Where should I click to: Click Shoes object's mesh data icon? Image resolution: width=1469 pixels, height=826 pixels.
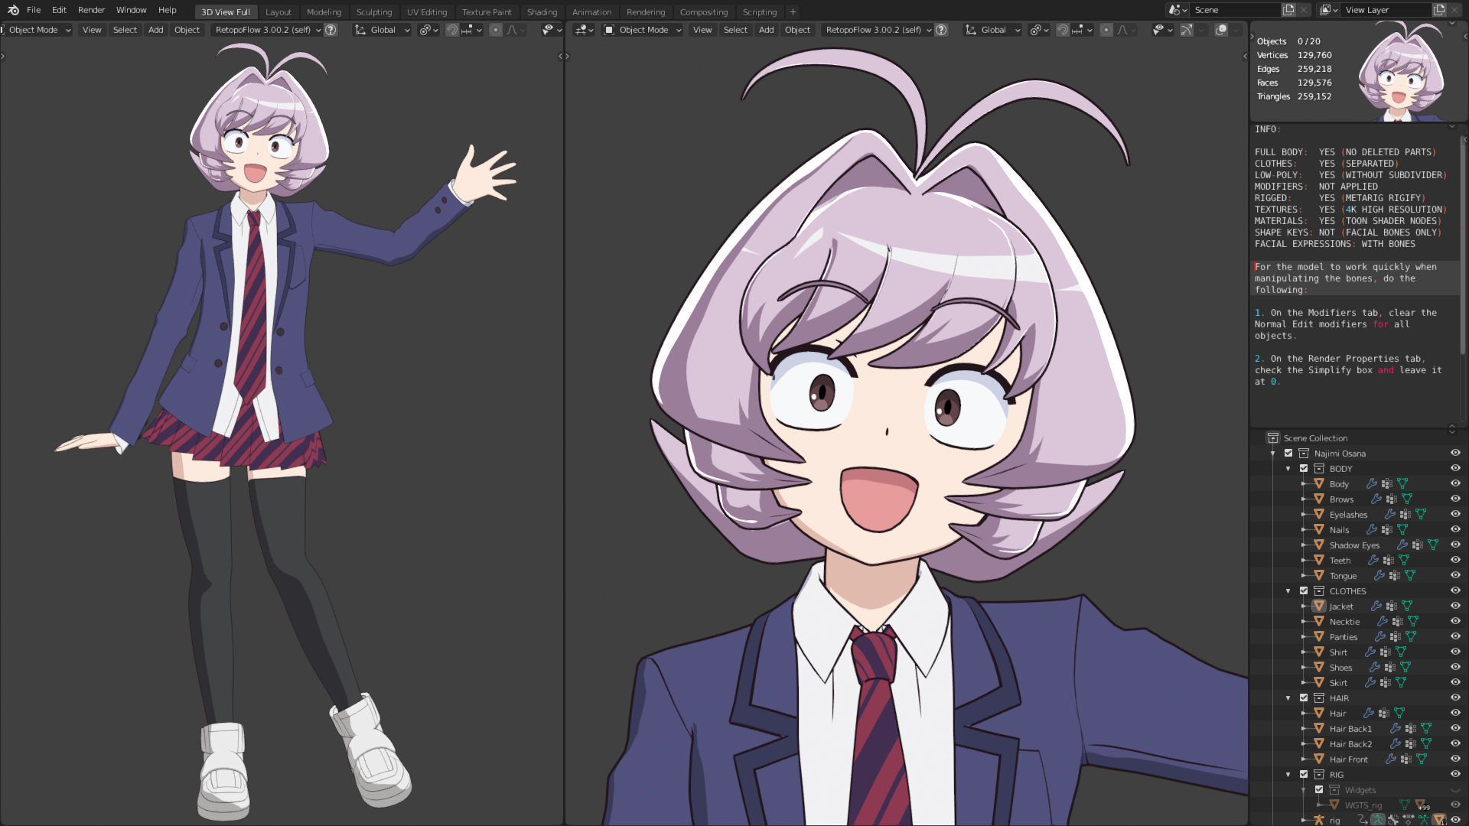[x=1405, y=667]
